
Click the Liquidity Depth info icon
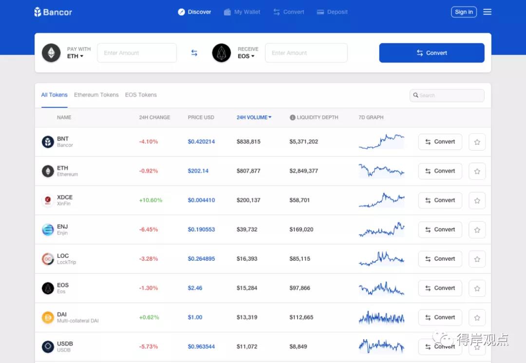tap(293, 117)
